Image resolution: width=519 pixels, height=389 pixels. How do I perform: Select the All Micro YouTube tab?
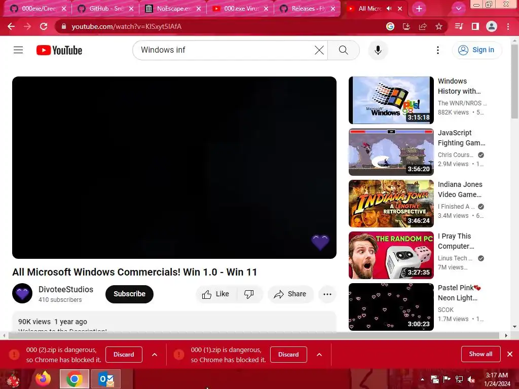click(369, 9)
